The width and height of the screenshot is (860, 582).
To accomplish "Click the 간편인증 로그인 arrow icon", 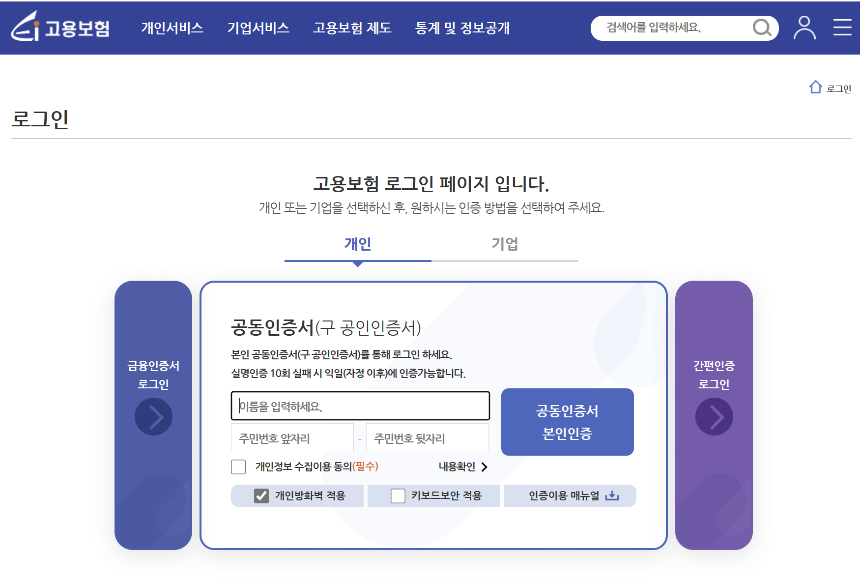I will coord(714,416).
